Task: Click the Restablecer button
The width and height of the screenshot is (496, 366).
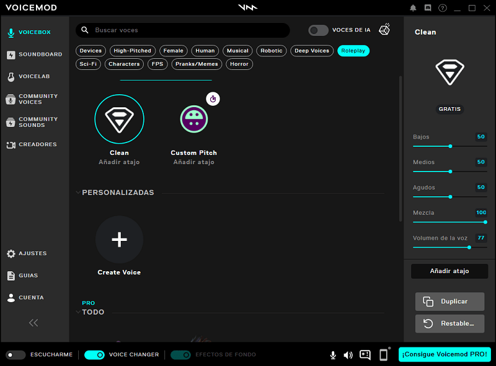Action: (x=449, y=324)
